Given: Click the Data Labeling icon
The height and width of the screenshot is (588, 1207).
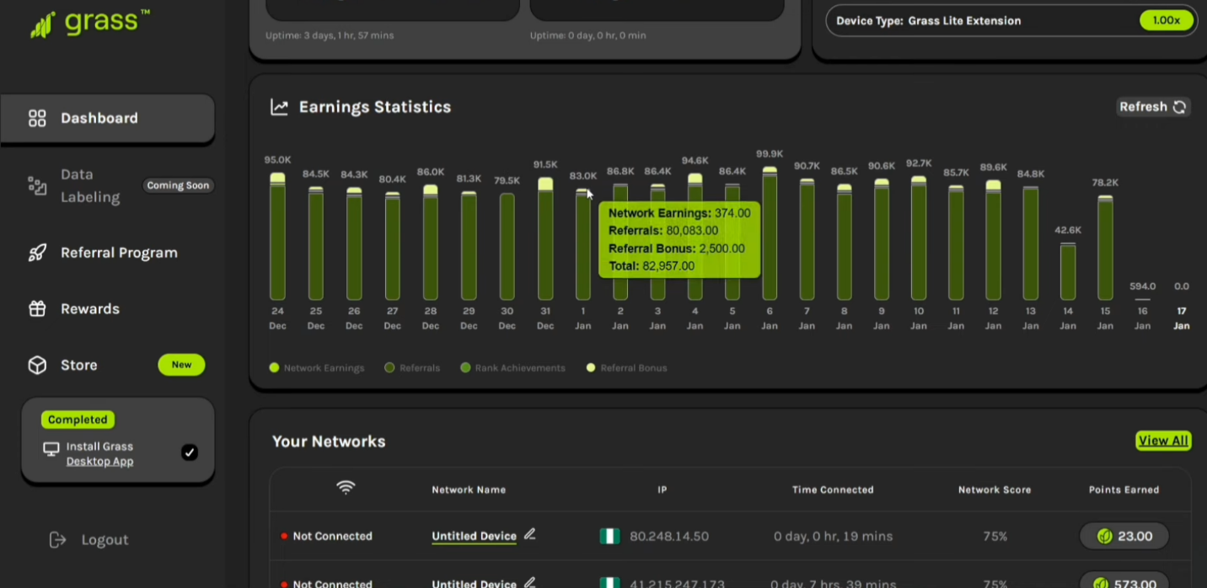Looking at the screenshot, I should [x=37, y=186].
